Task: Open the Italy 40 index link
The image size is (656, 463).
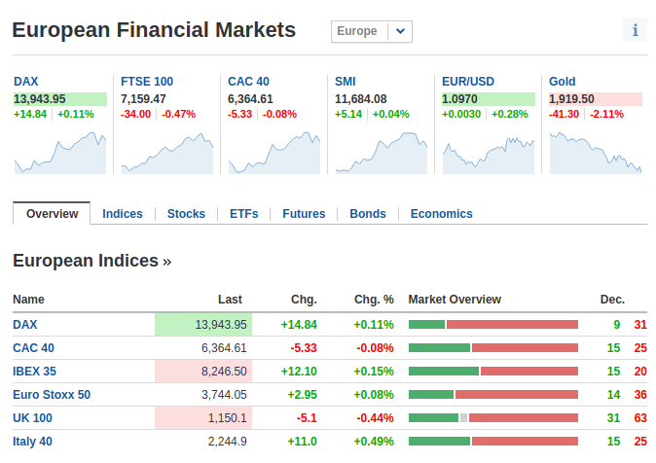Action: point(33,442)
